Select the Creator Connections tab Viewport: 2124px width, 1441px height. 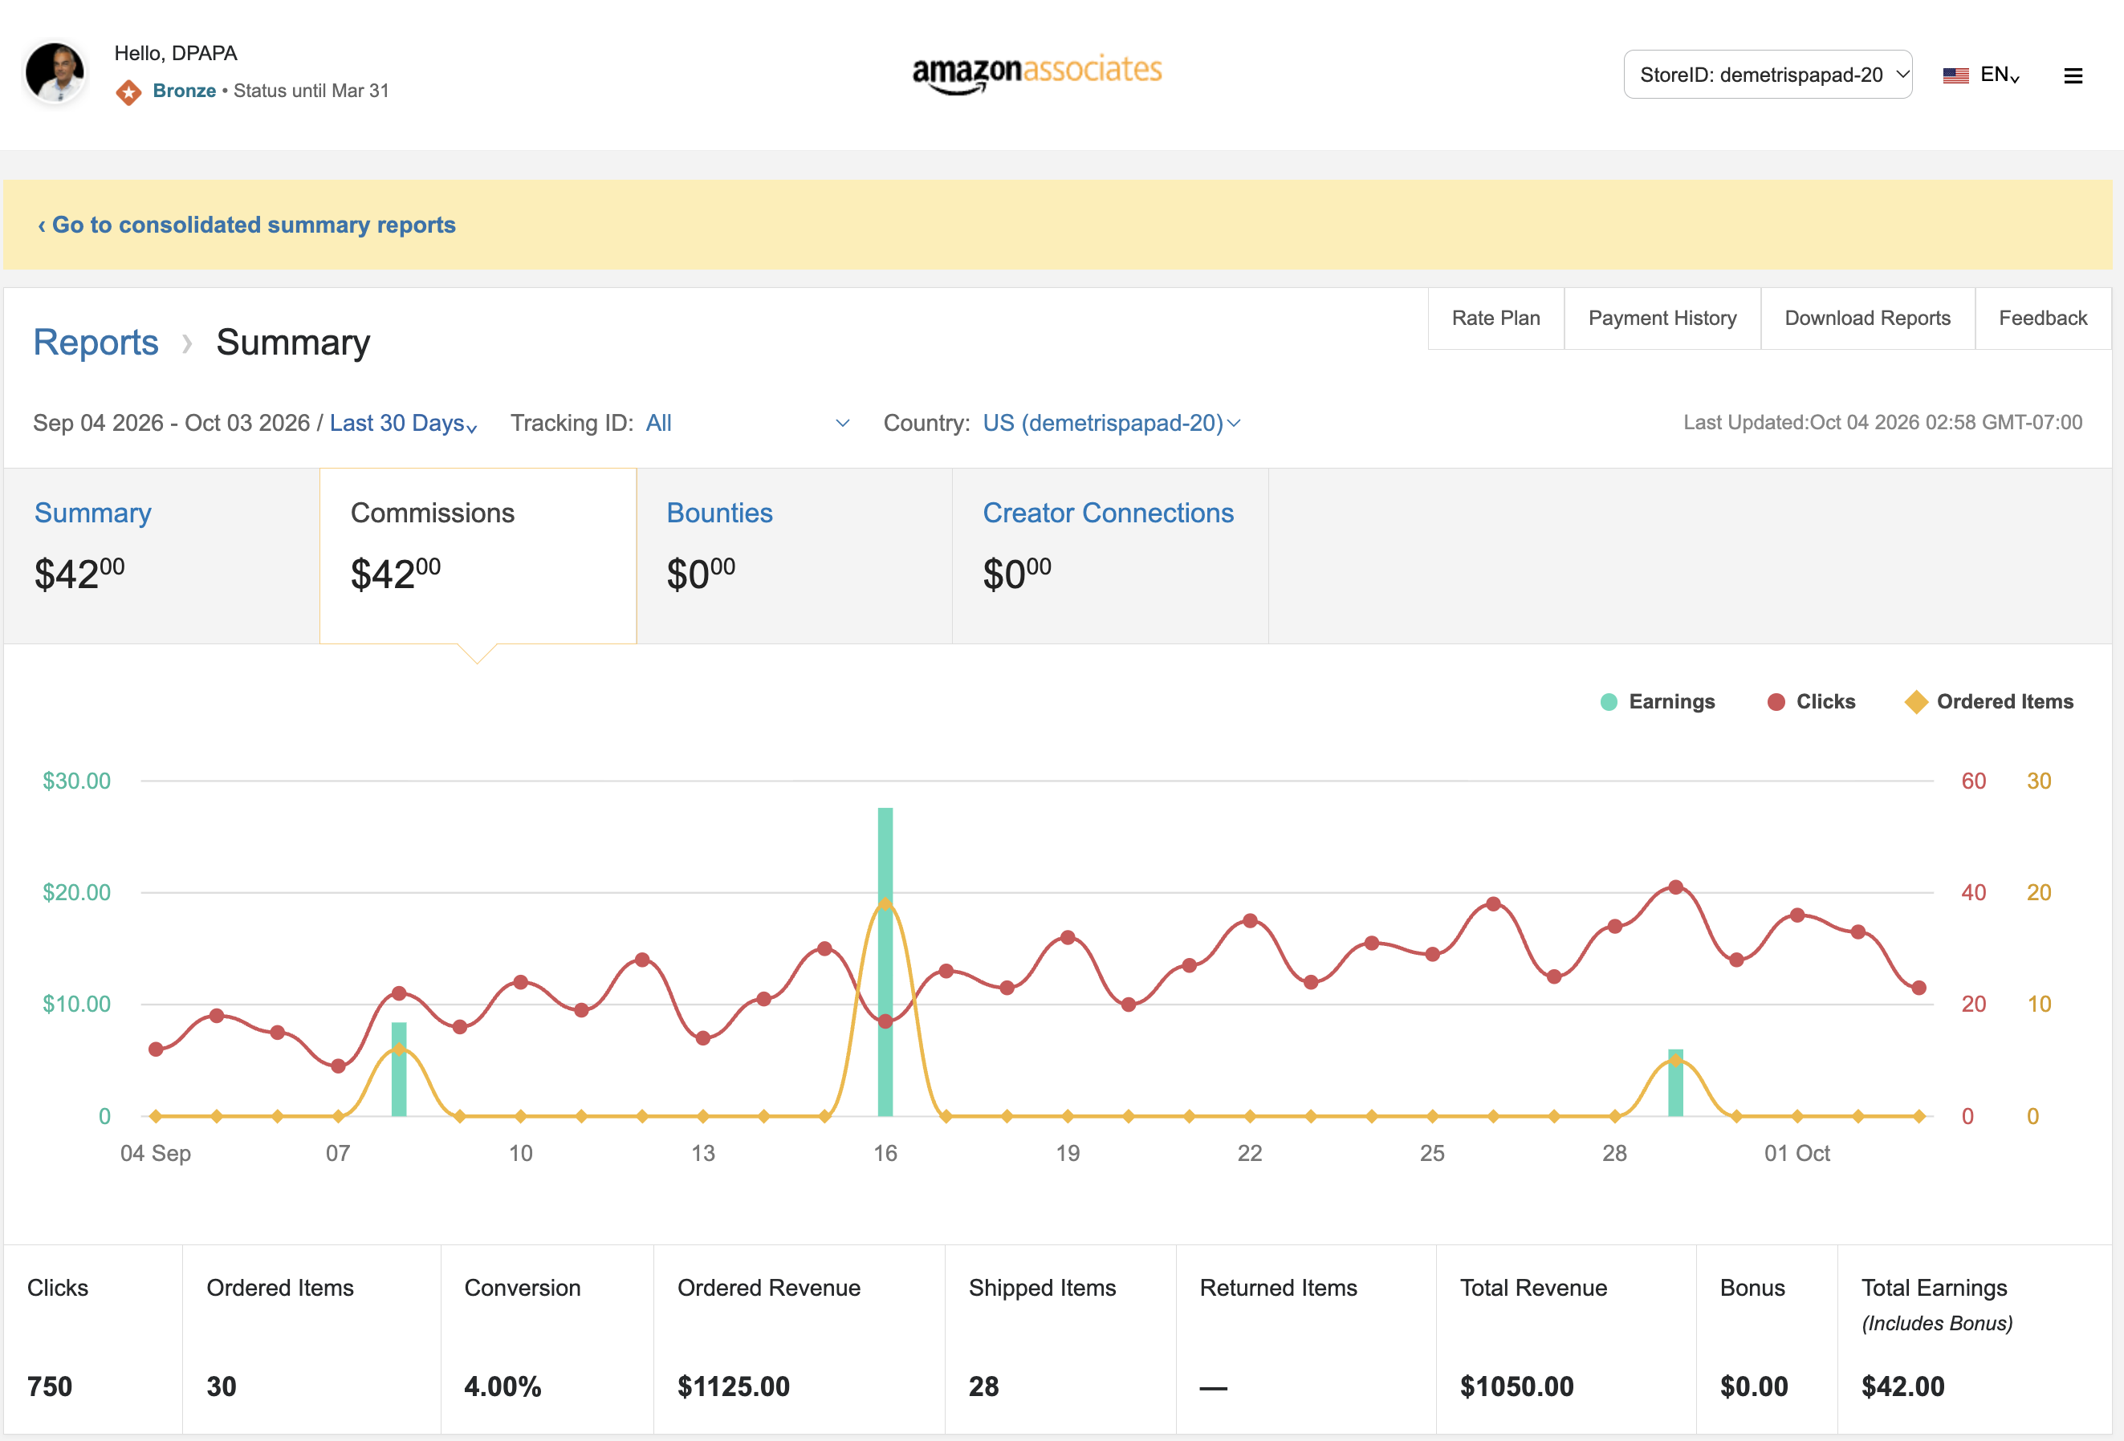pyautogui.click(x=1110, y=555)
